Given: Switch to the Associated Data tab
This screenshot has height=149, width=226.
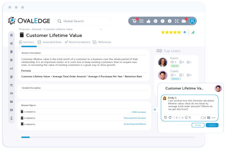Looking at the screenshot, I should point(50,42).
